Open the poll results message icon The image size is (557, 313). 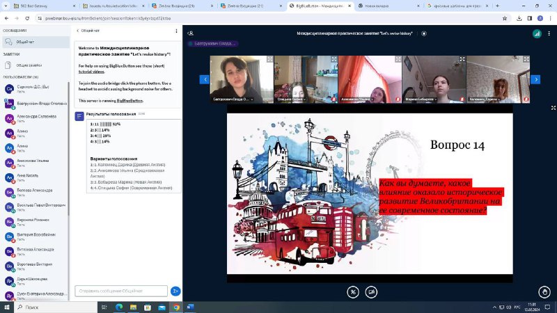(79, 116)
